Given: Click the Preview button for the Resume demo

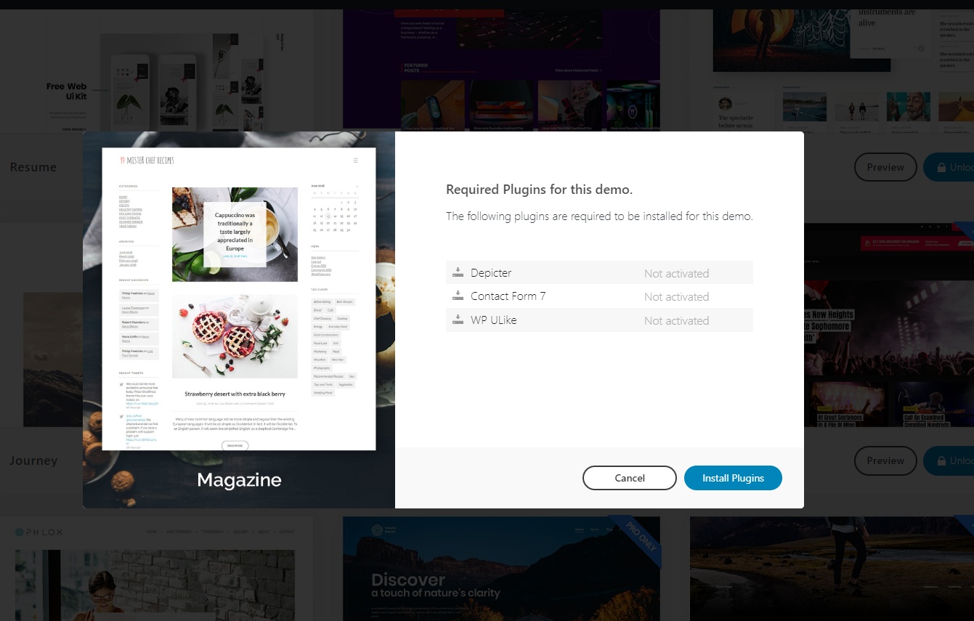Looking at the screenshot, I should coord(885,167).
